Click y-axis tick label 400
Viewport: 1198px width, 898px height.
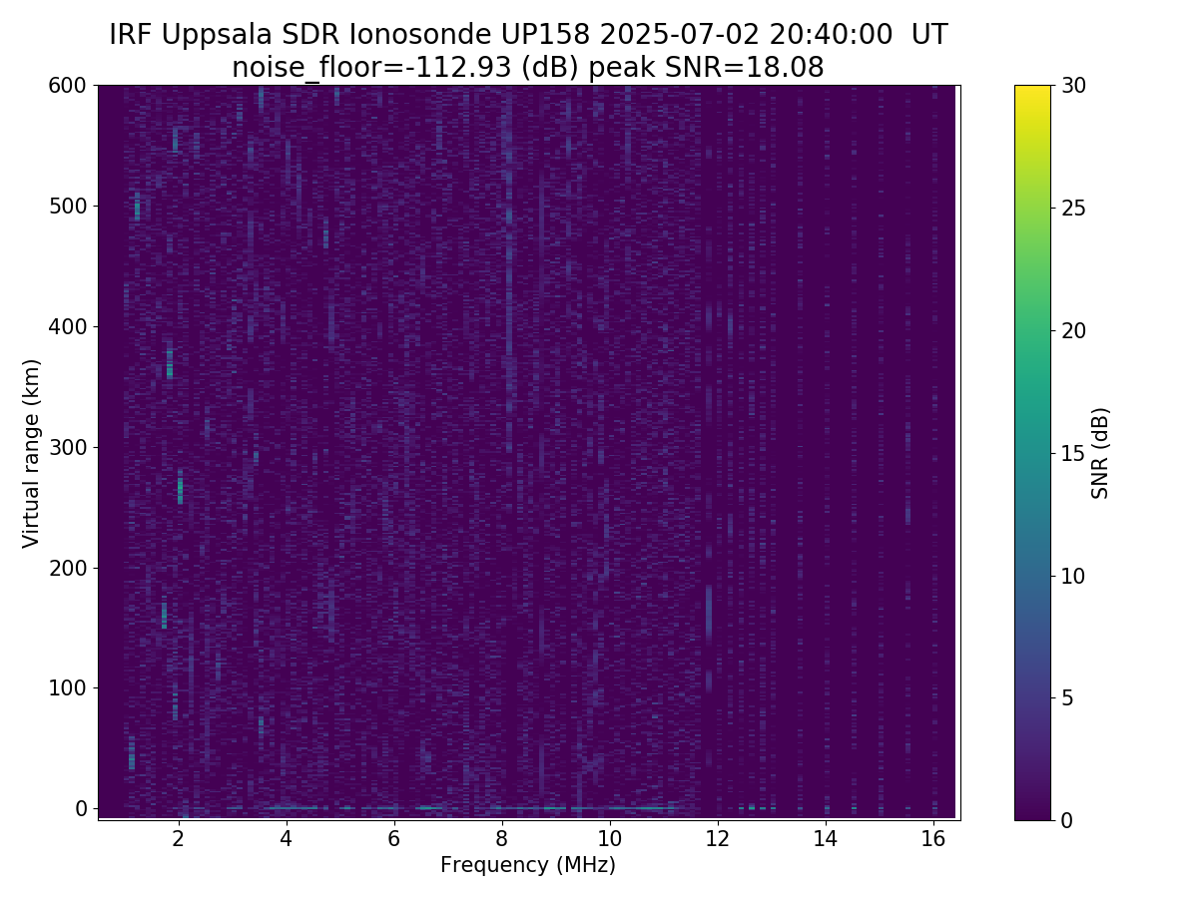(67, 326)
